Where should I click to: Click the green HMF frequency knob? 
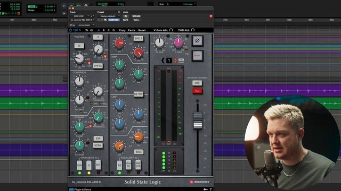tap(139, 74)
